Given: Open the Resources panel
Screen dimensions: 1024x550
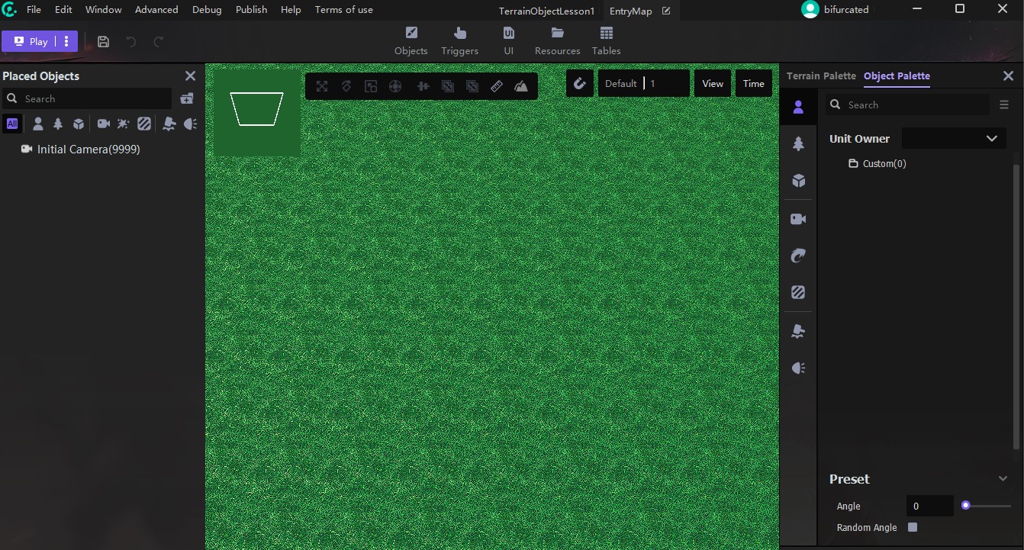Looking at the screenshot, I should click(x=557, y=41).
